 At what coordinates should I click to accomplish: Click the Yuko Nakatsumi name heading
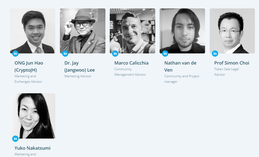[x=32, y=148]
